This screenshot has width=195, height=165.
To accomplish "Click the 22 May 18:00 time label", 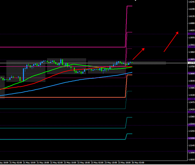I will (84, 163).
